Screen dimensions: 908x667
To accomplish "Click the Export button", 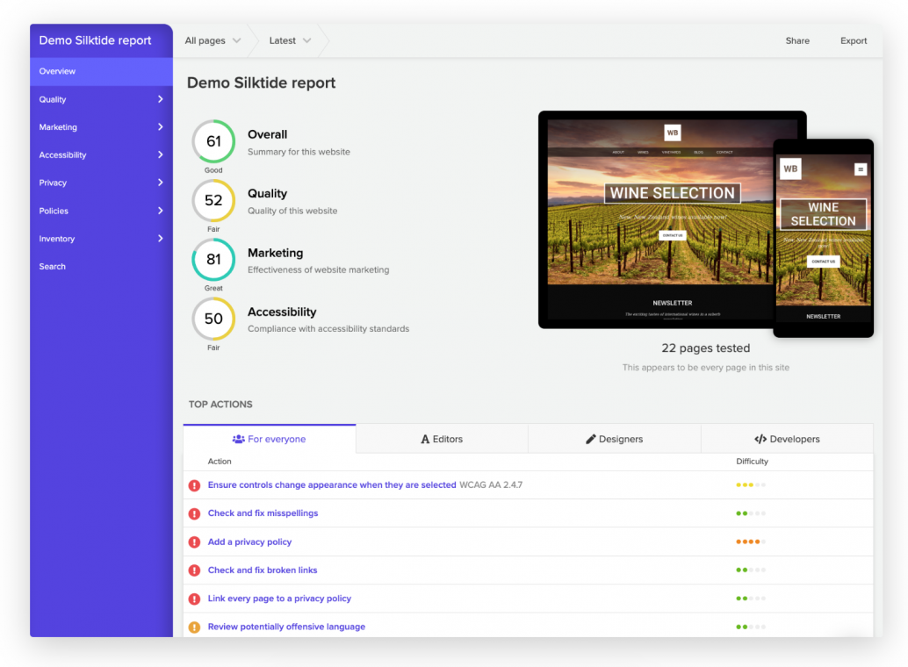I will click(x=854, y=40).
